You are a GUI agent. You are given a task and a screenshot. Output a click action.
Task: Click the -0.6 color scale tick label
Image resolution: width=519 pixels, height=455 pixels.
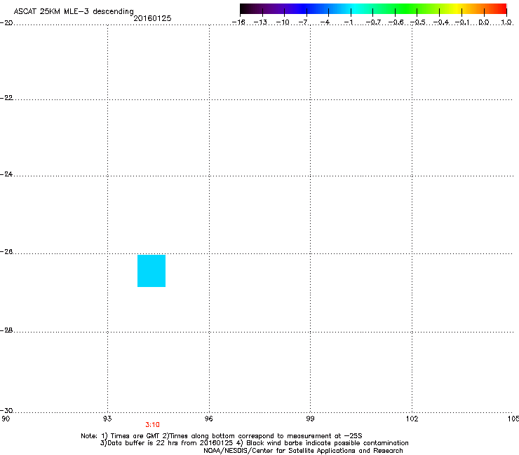pos(396,22)
